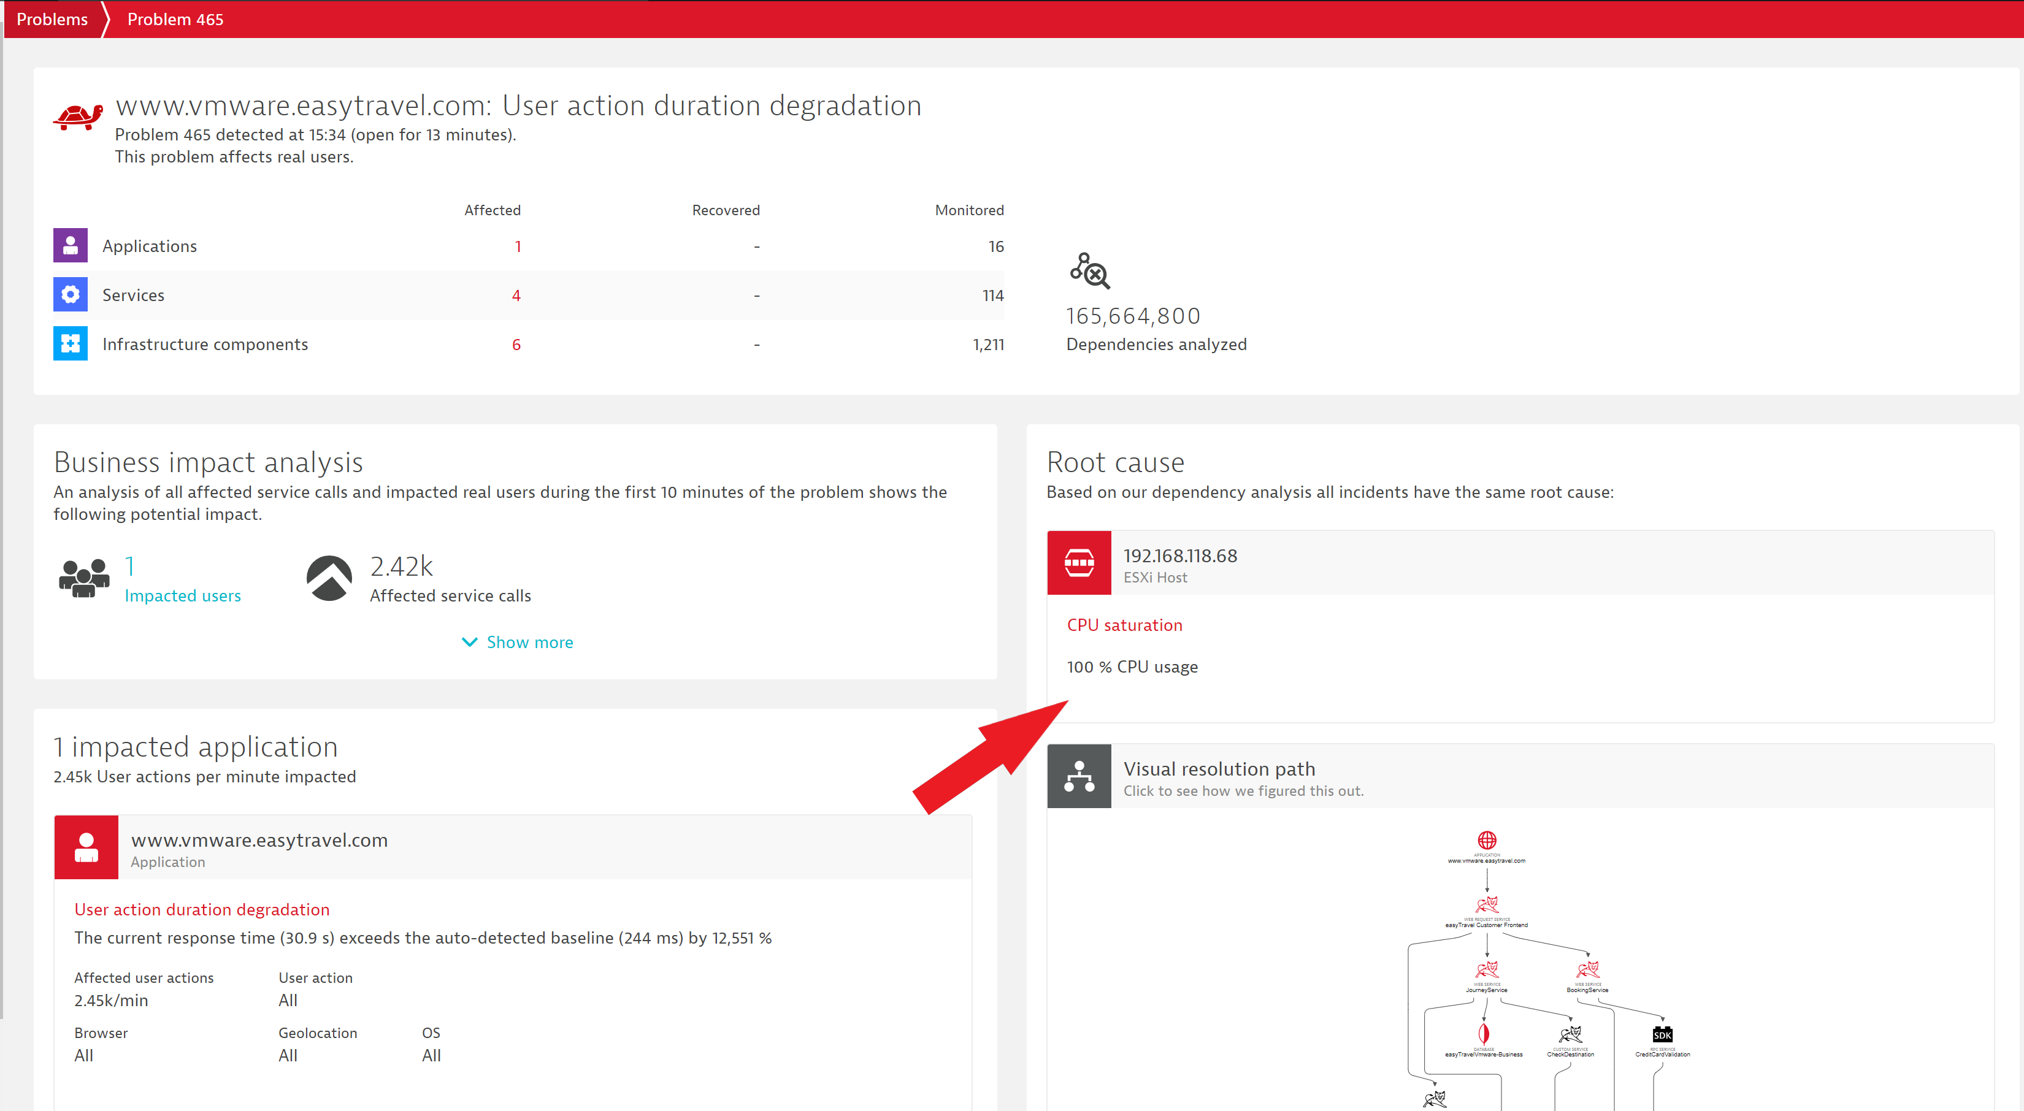Click easyTravel Customer Frontend label in diagram
Viewport: 2024px width, 1111px height.
[x=1487, y=925]
